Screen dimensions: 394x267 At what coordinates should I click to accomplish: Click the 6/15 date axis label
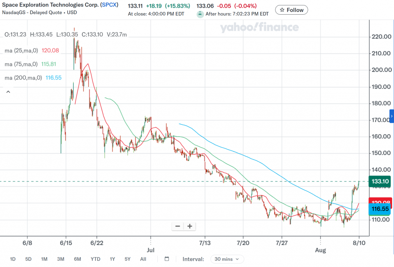(x=66, y=243)
